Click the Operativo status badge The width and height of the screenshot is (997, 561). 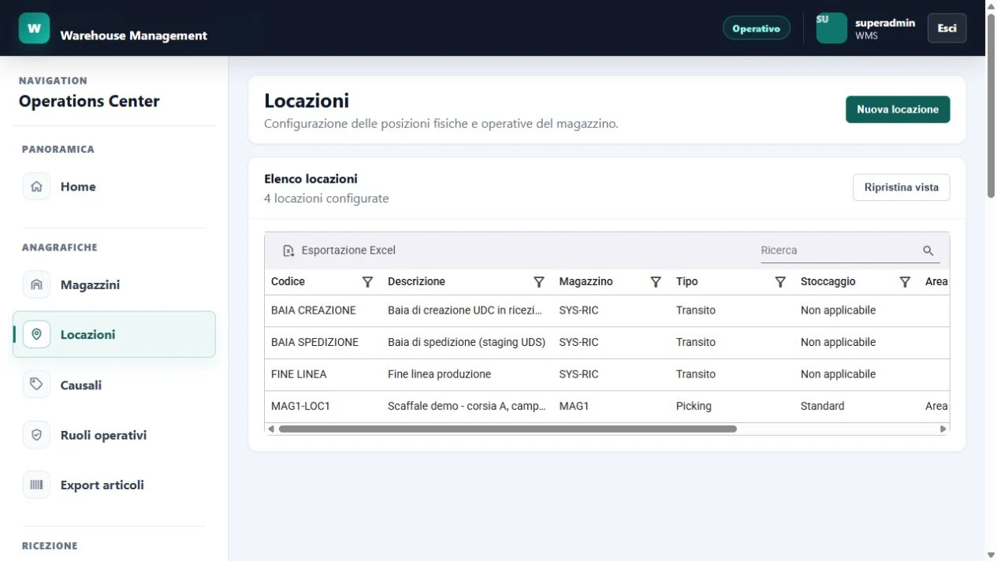756,28
